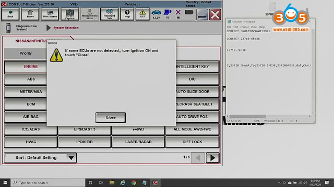
Task: Open Notepad Help menu
Action: (x=261, y=27)
